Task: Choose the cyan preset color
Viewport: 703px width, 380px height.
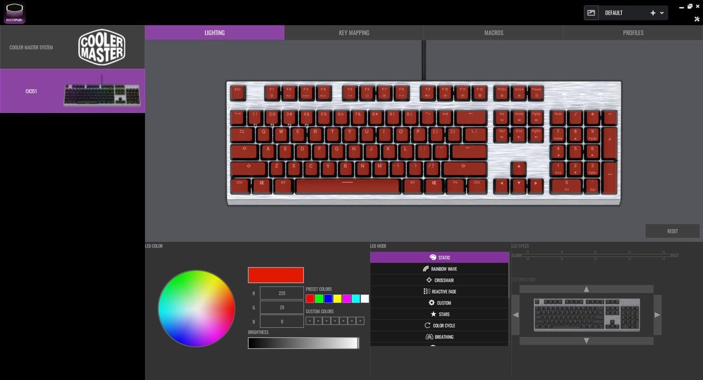Action: [356, 299]
